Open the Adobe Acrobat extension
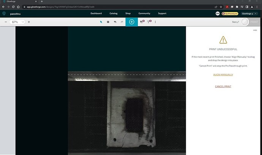 click(x=227, y=7)
